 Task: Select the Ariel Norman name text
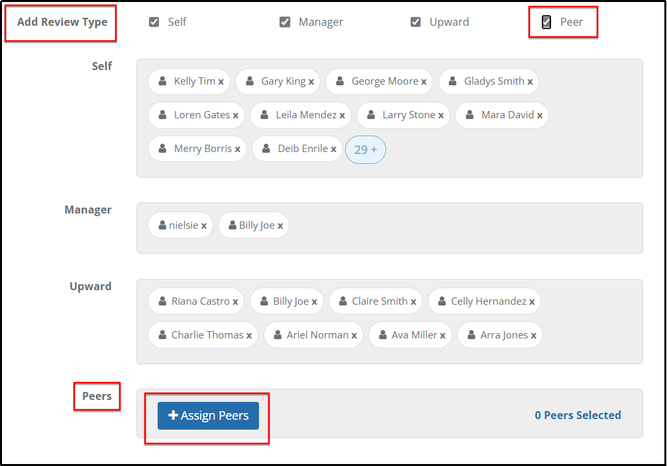318,335
